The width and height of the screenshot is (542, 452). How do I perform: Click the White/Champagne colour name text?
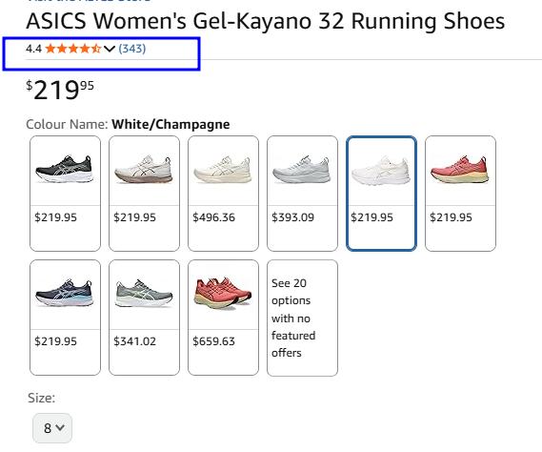tap(171, 124)
